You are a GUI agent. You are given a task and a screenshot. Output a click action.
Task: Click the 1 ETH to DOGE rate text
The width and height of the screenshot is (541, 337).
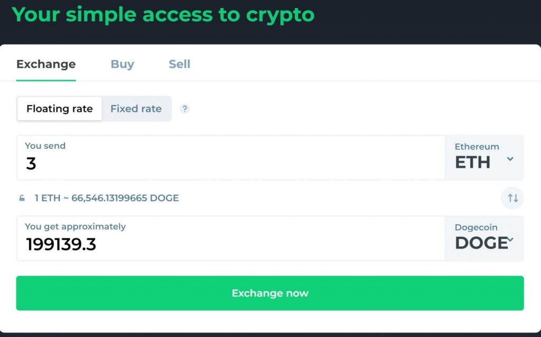(x=107, y=198)
